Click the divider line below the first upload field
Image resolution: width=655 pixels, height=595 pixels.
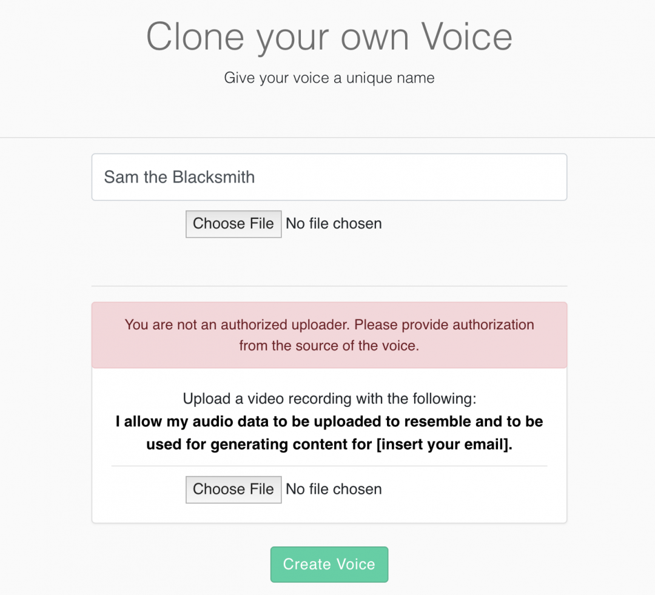tap(329, 285)
